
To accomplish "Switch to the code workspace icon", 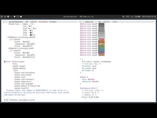I will [5, 17].
